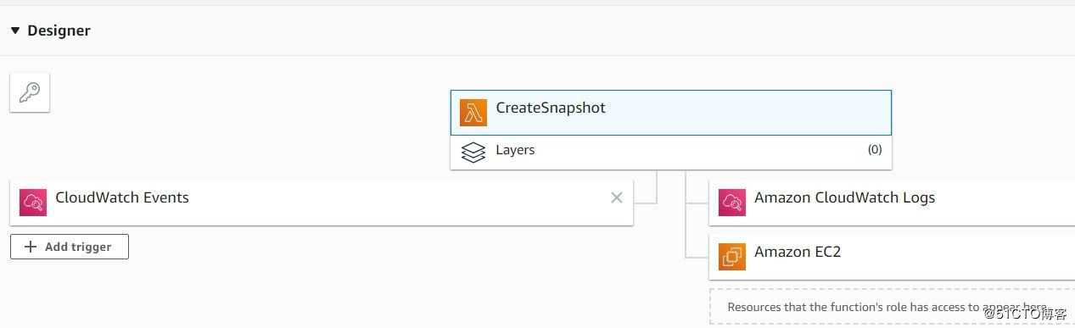Click the plus icon in Add trigger
This screenshot has height=328, width=1075.
pos(31,247)
